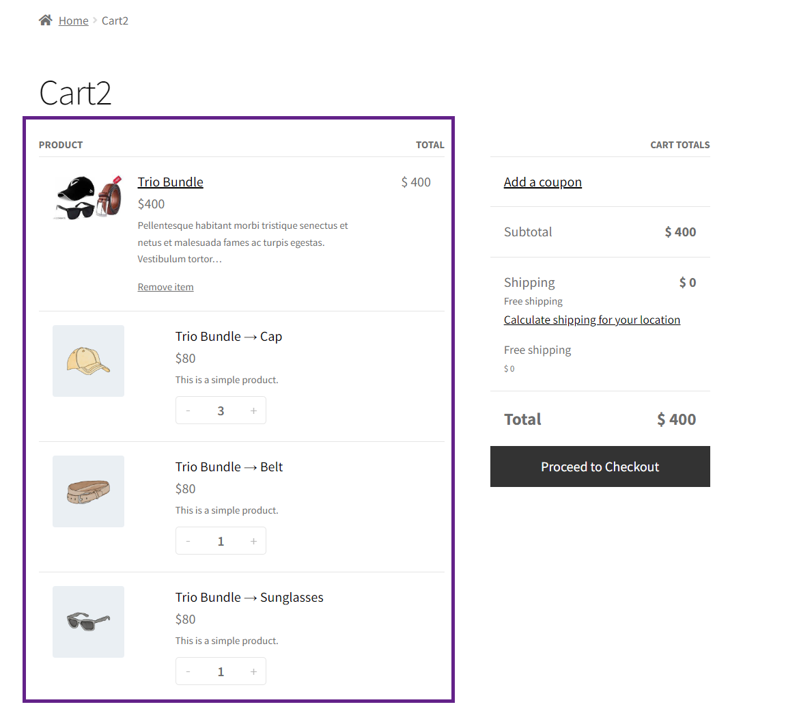
Task: Proceed to Checkout
Action: click(600, 467)
